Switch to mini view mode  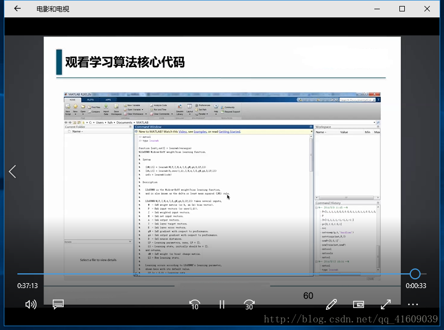point(359,304)
